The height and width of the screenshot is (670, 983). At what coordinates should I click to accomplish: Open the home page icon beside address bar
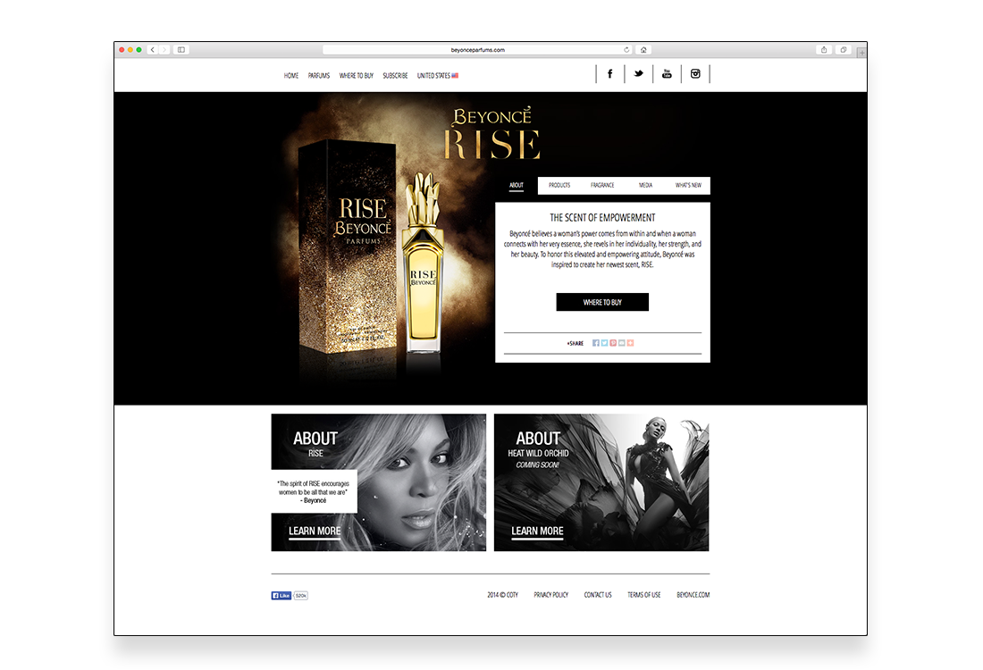[643, 49]
